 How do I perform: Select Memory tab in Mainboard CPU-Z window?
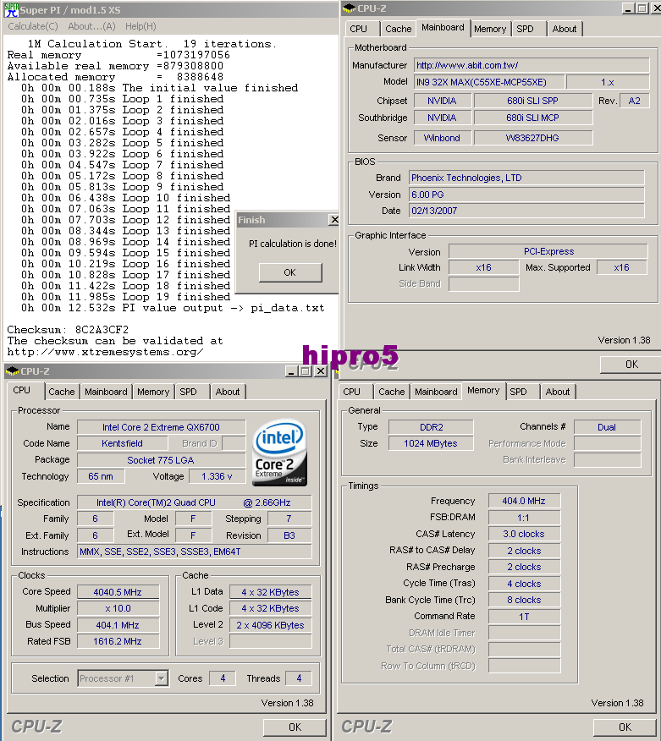tap(490, 29)
